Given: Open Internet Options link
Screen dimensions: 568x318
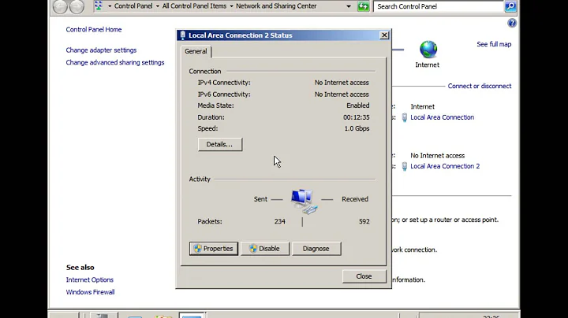Looking at the screenshot, I should tap(89, 279).
